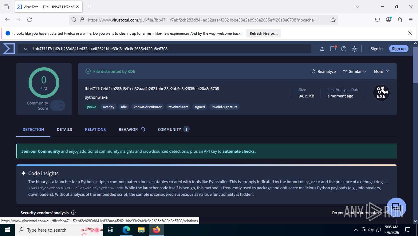Click the signed tag

(199, 107)
